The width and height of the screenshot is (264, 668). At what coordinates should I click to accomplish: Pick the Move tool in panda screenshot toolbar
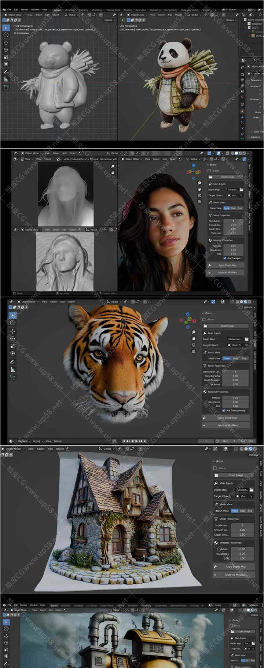6,42
